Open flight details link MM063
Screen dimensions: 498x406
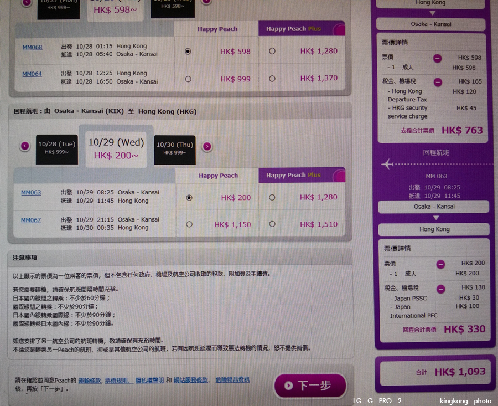click(31, 192)
